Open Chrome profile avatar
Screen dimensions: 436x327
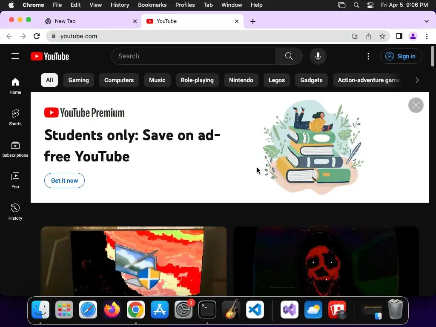[x=413, y=36]
